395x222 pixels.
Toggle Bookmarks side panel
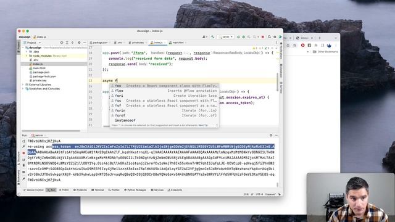tap(19, 178)
